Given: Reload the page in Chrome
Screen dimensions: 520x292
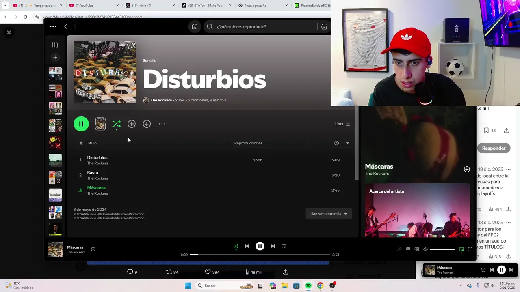Looking at the screenshot, I should pyautogui.click(x=25, y=17).
